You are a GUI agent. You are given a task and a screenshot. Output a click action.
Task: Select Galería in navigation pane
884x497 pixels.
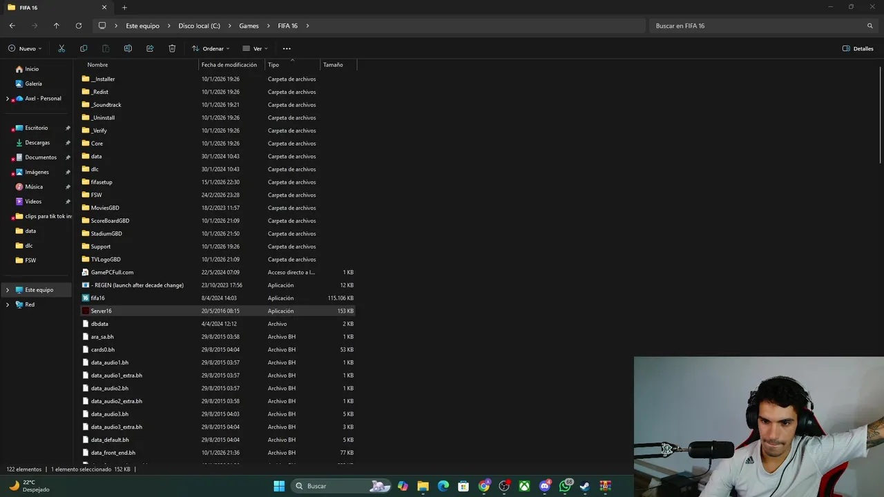pyautogui.click(x=33, y=84)
